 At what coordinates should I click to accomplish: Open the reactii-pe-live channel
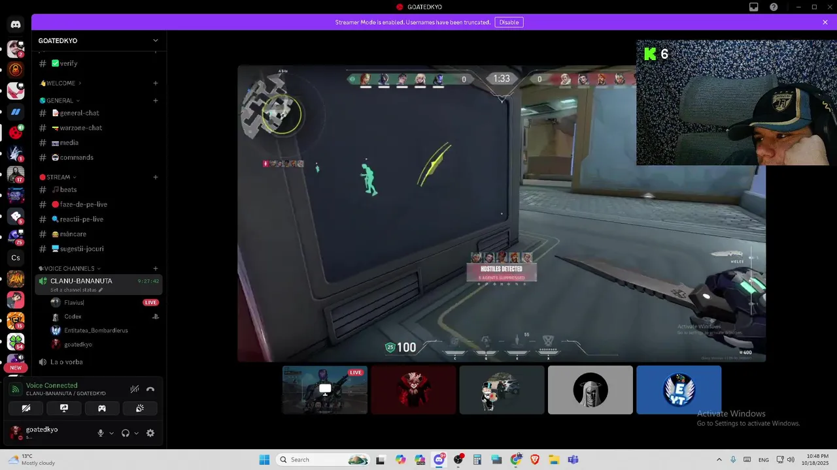(99, 219)
